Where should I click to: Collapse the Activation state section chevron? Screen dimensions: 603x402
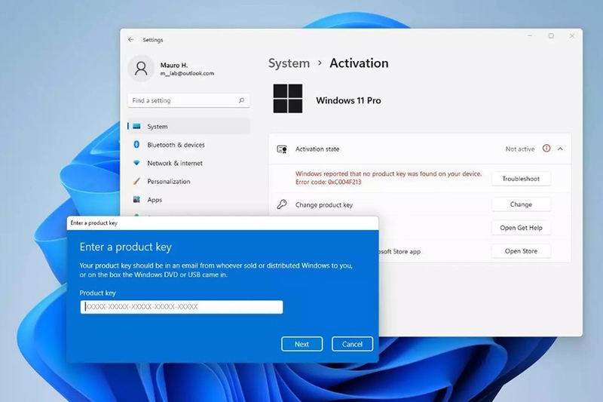click(560, 149)
